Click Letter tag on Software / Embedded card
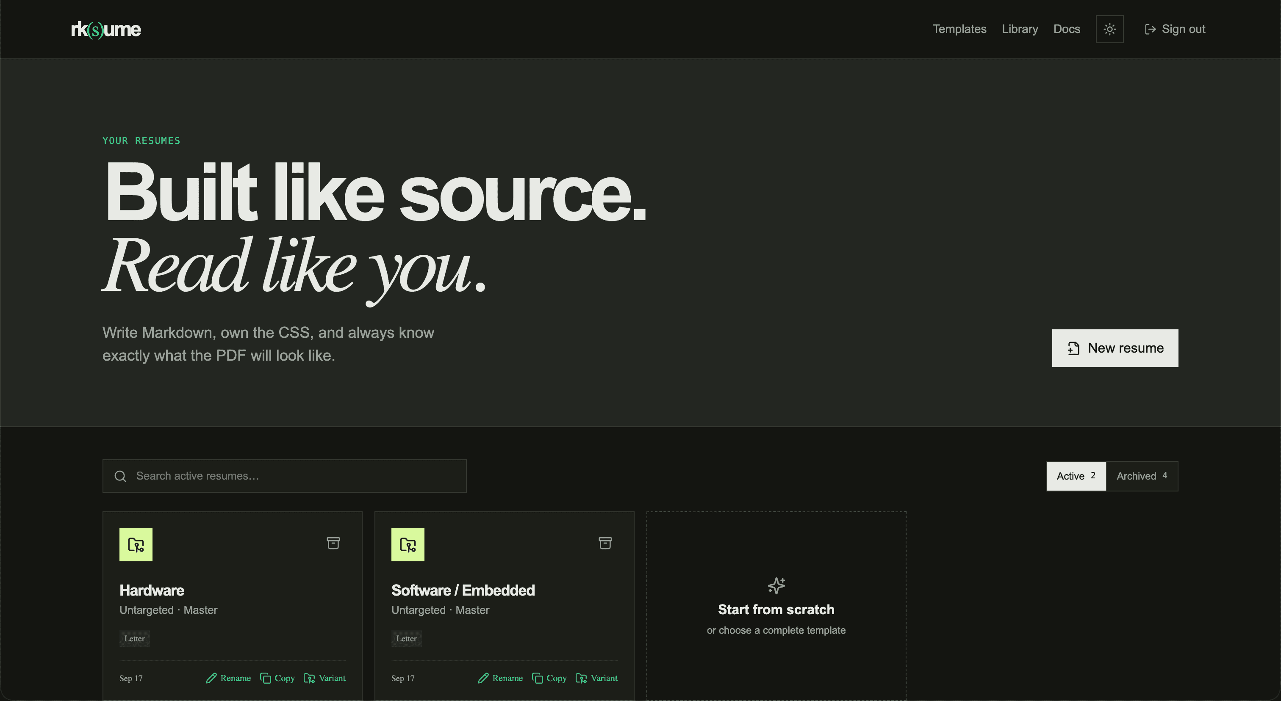The image size is (1281, 701). coord(406,639)
